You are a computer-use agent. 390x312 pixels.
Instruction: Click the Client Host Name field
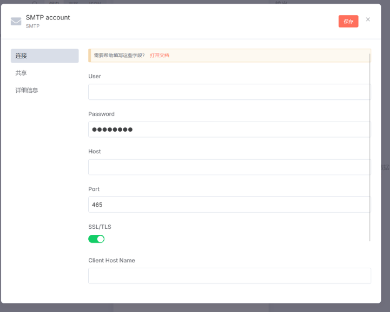click(x=229, y=276)
